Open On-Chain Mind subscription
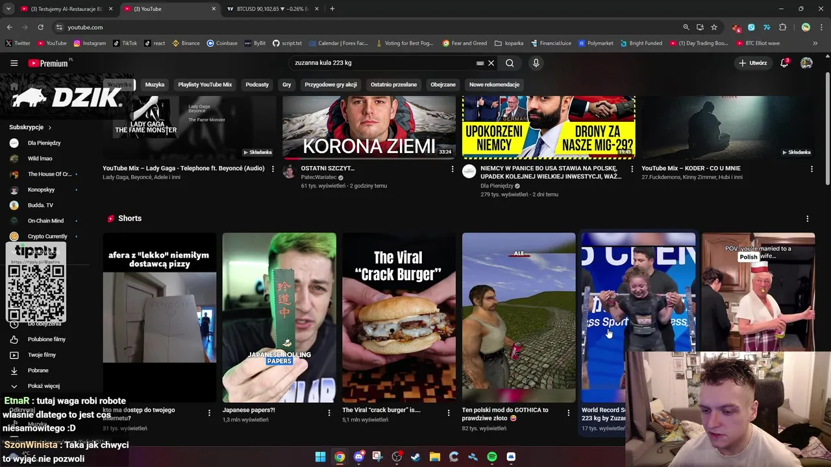831x467 pixels. tap(45, 221)
